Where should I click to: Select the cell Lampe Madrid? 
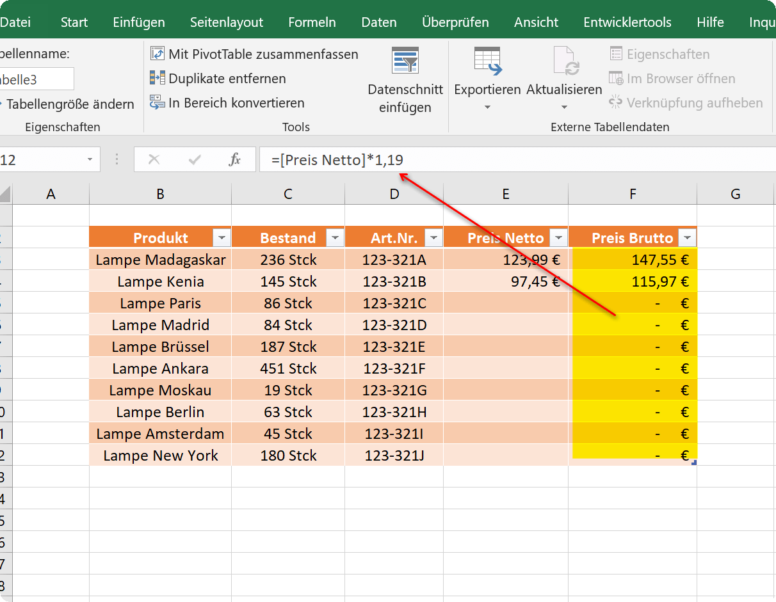click(160, 324)
